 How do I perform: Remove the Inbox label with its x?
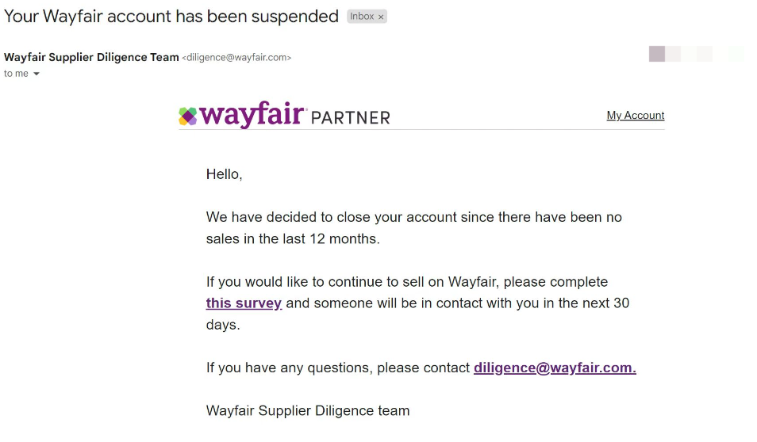380,17
